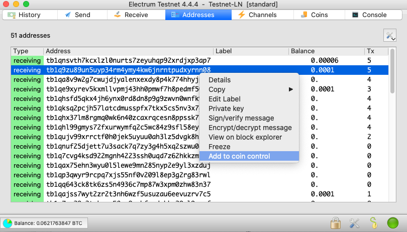Screen dimensions: 407x232
Task: Click the padlock password icon
Action: click(335, 222)
